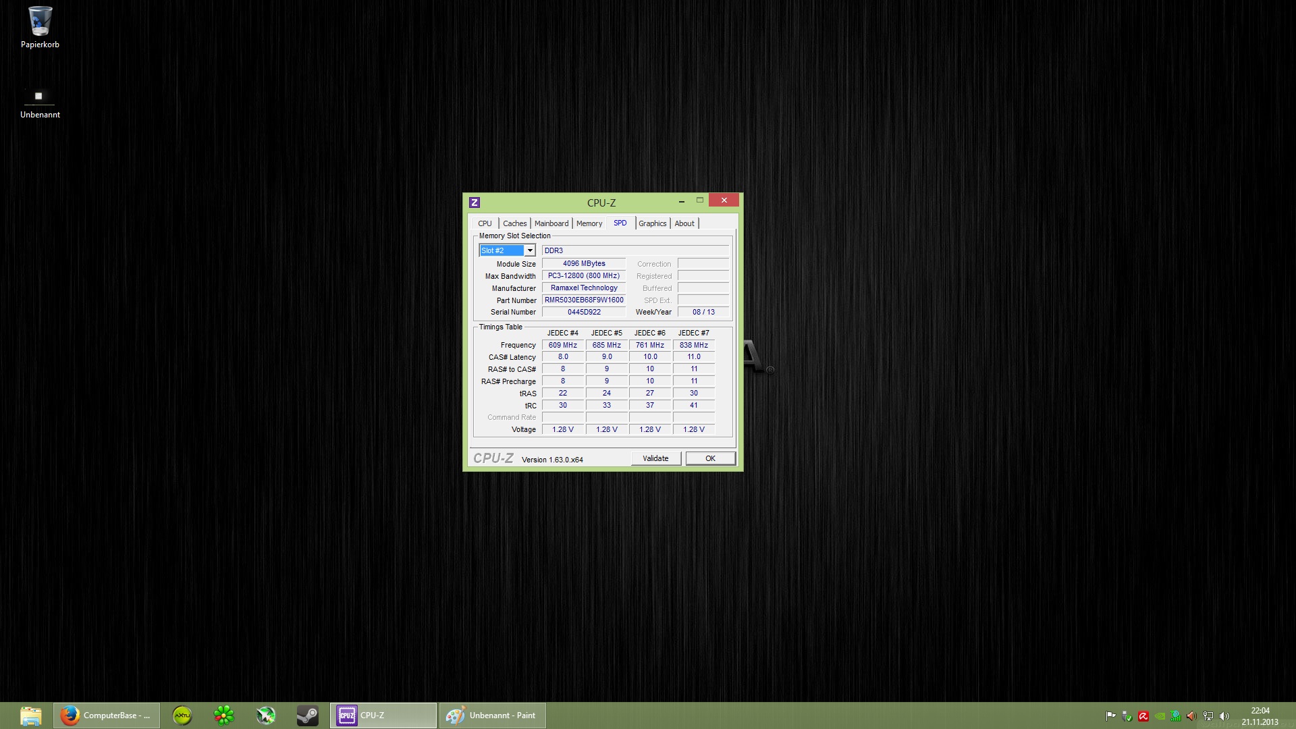Click the Part Number field value
The image size is (1296, 729).
[584, 300]
